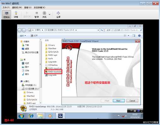Open the 查看(V) menu
This screenshot has width=160, height=125.
pos(28,8)
